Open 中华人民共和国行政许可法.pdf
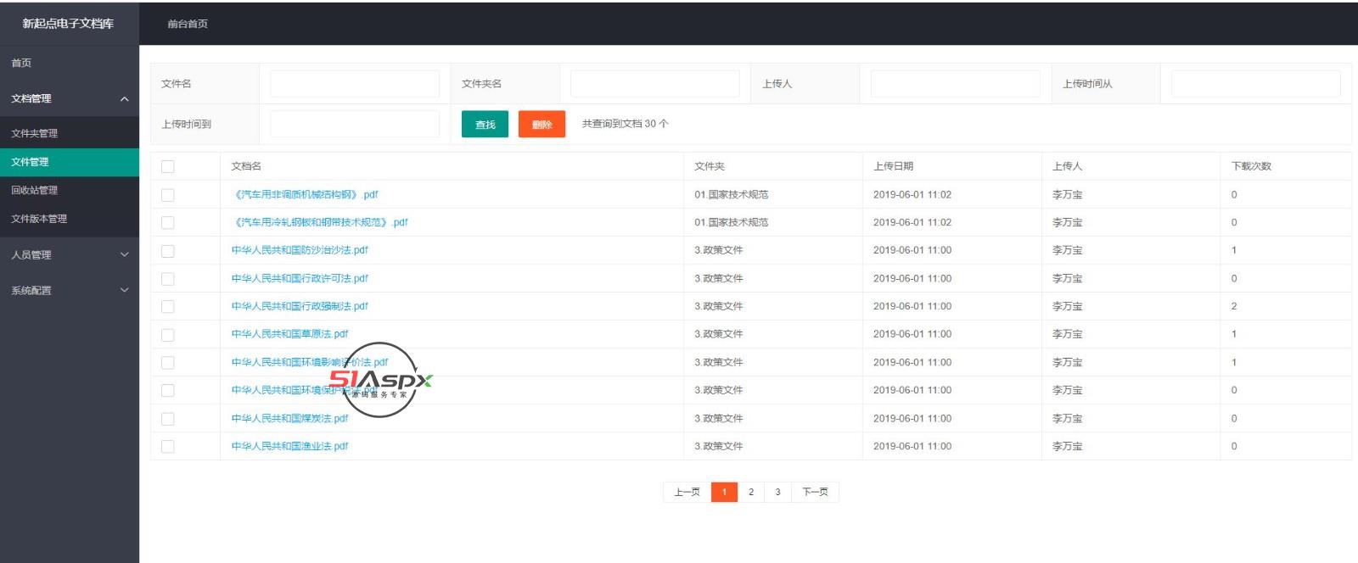 coord(300,278)
